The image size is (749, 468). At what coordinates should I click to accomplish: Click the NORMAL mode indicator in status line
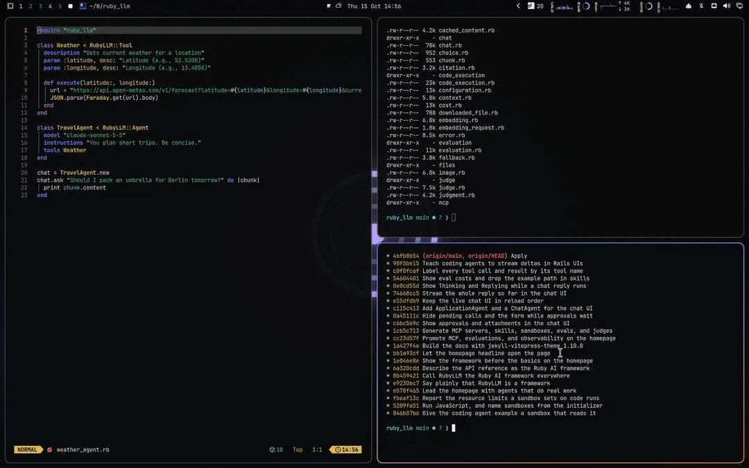tap(27, 449)
